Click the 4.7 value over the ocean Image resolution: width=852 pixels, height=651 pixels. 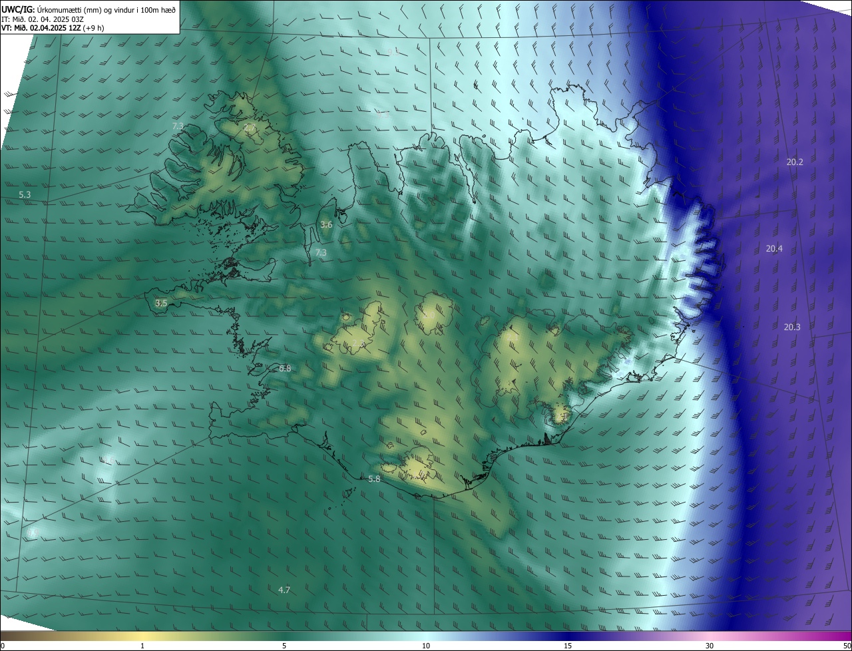[284, 590]
